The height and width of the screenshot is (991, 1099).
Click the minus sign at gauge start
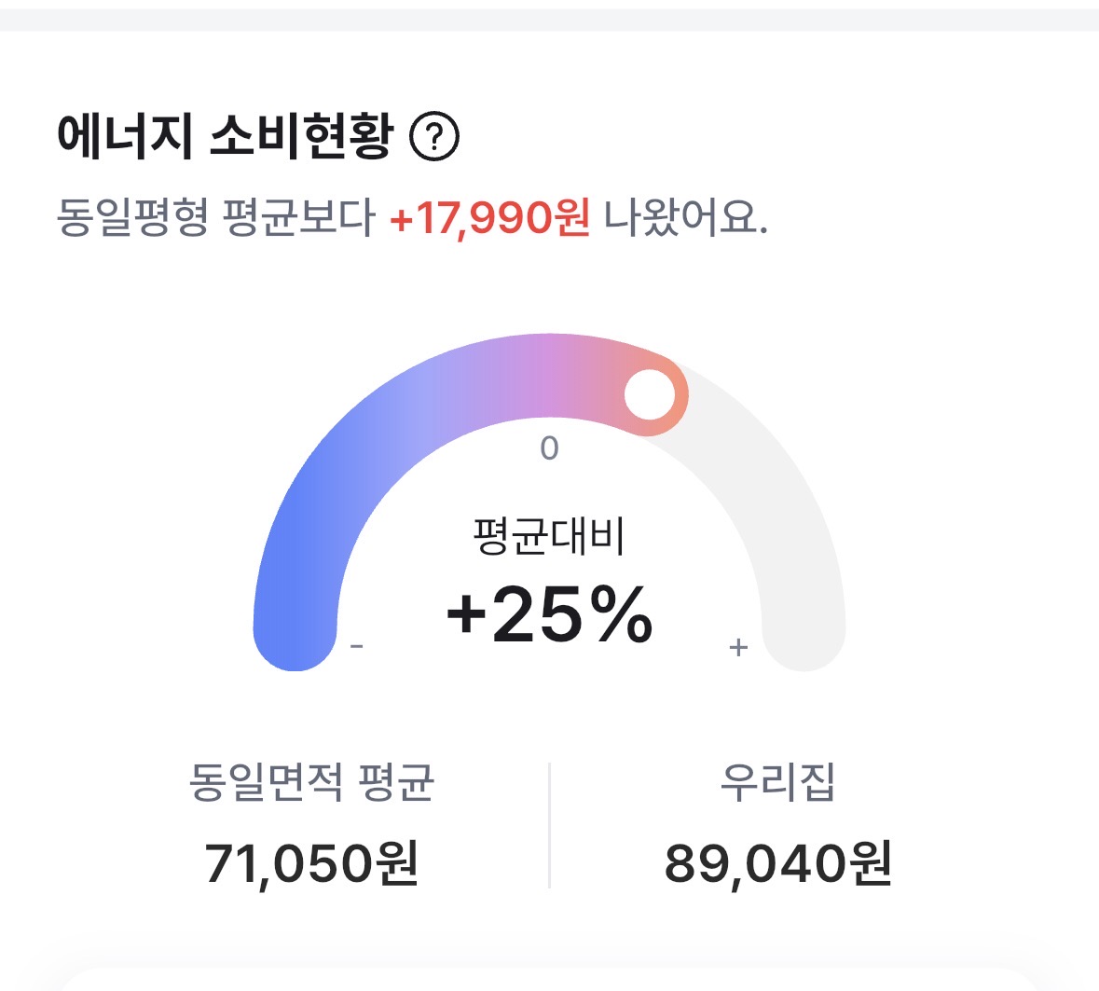pyautogui.click(x=357, y=646)
